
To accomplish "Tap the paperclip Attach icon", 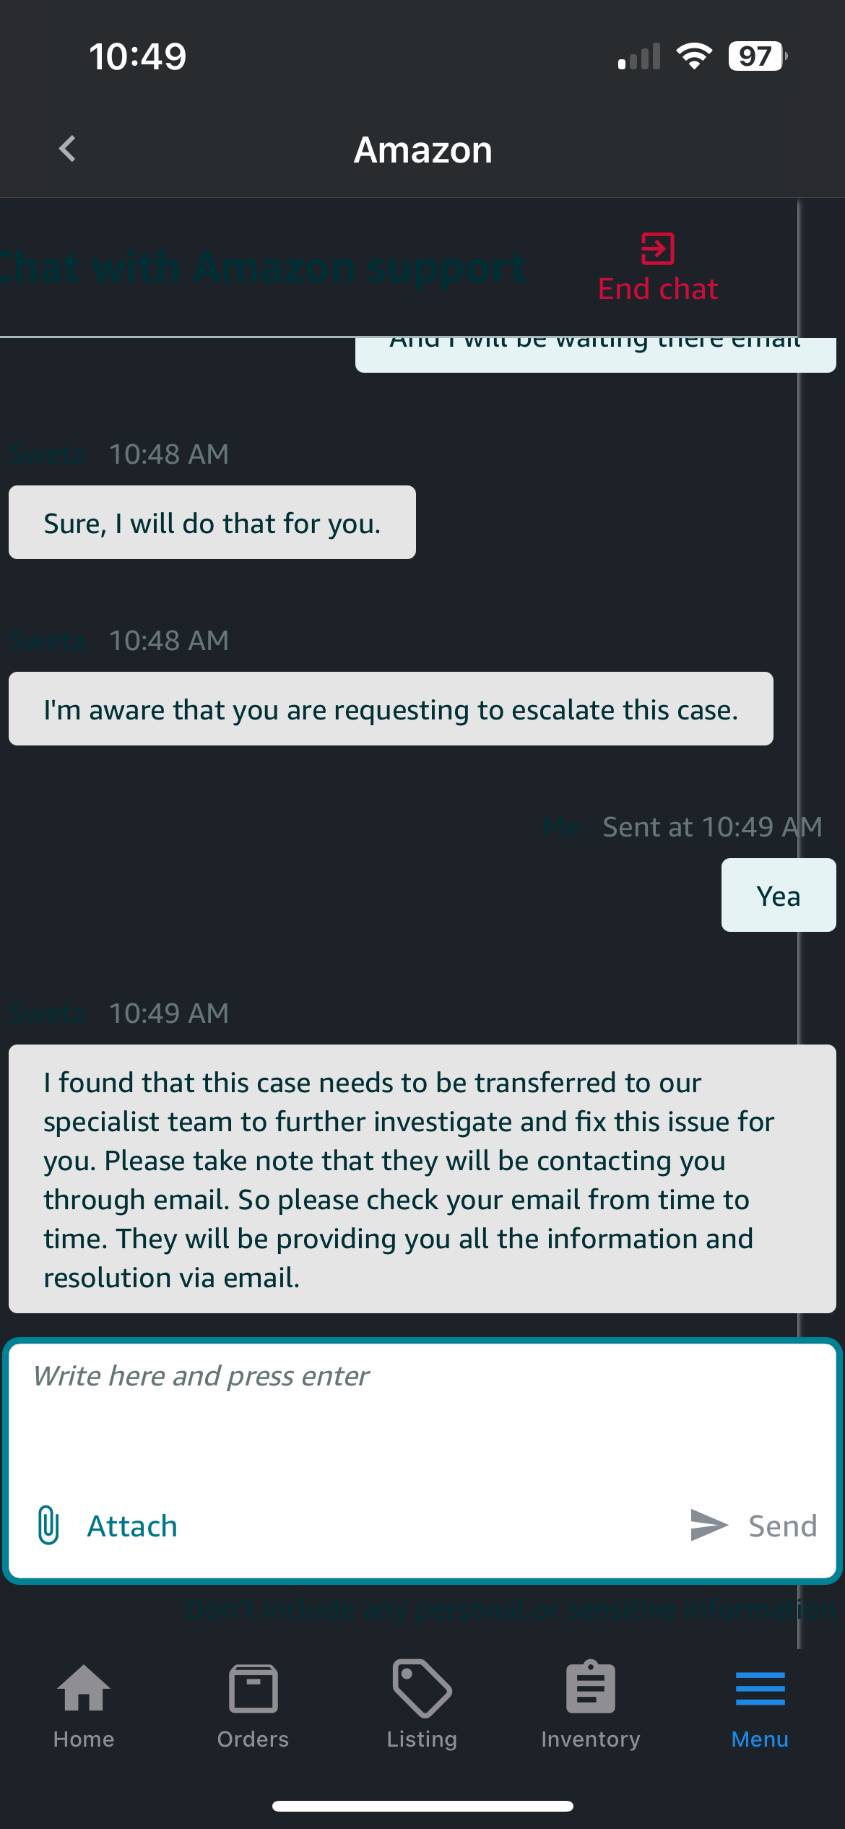I will (x=48, y=1525).
